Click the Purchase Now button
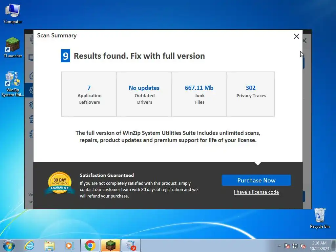This screenshot has width=336, height=252. point(256,180)
